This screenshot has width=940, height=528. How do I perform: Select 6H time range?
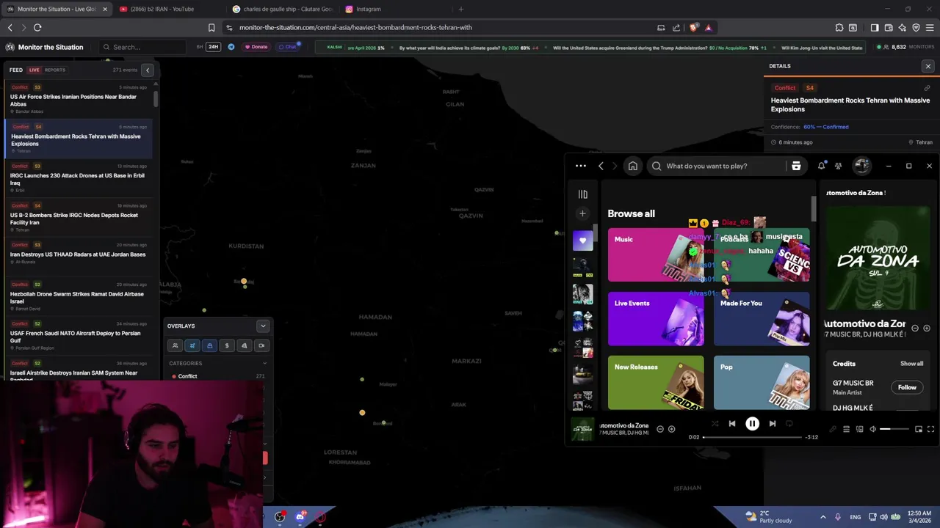click(x=200, y=47)
